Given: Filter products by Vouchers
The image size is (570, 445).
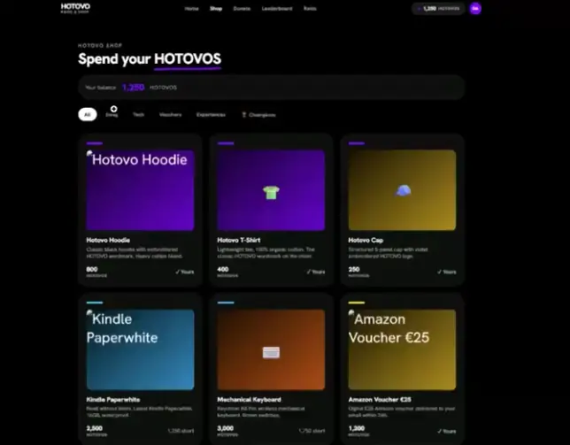Looking at the screenshot, I should point(170,114).
